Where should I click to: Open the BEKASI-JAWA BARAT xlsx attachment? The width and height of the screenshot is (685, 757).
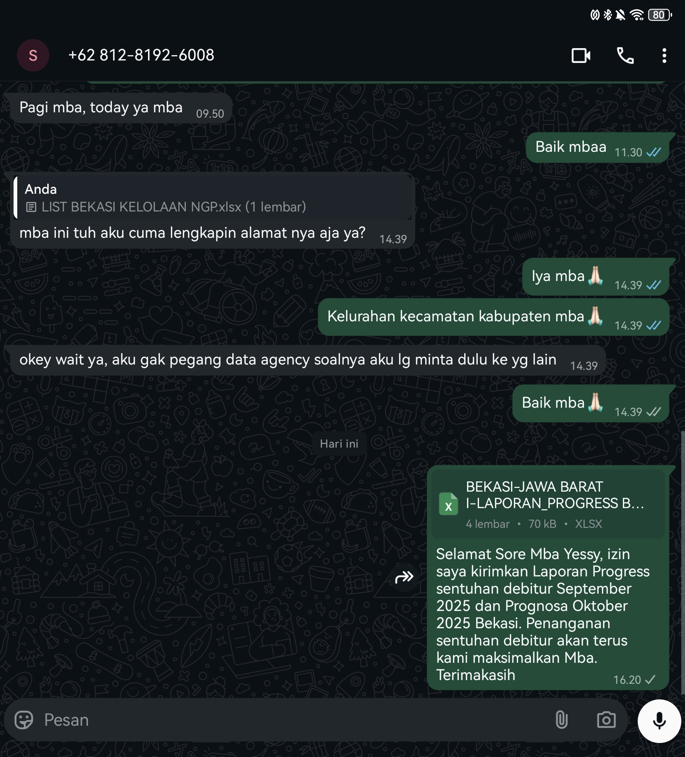click(x=548, y=504)
